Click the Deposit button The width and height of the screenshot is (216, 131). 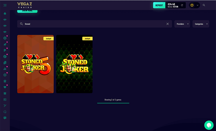tap(159, 5)
